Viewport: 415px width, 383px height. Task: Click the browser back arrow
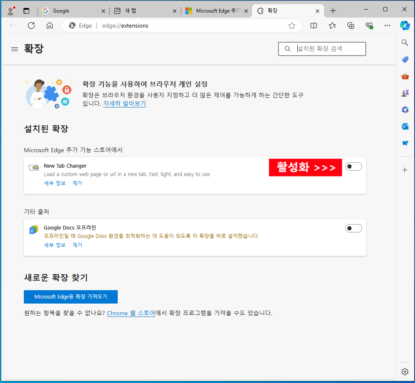[13, 26]
